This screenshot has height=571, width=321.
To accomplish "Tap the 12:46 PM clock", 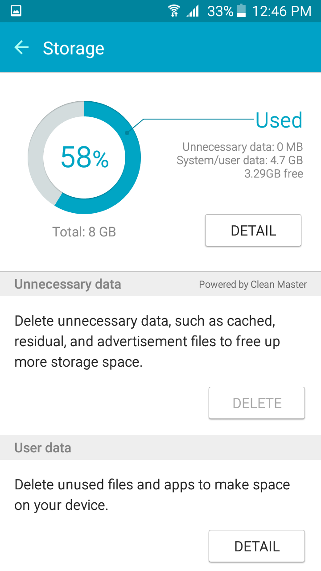I will pos(281,11).
